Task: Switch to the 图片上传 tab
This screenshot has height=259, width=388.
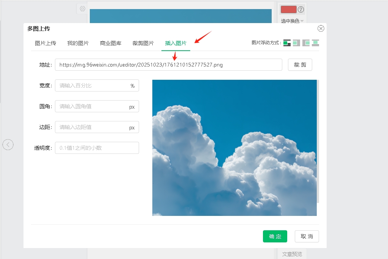Action: (x=45, y=43)
